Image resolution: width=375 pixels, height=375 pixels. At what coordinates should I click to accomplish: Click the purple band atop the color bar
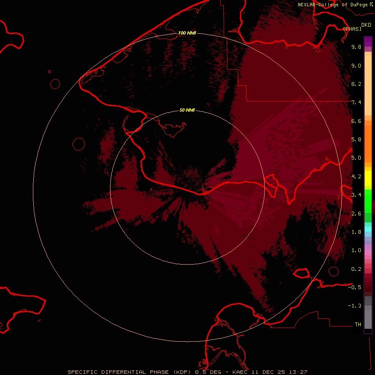[368, 42]
